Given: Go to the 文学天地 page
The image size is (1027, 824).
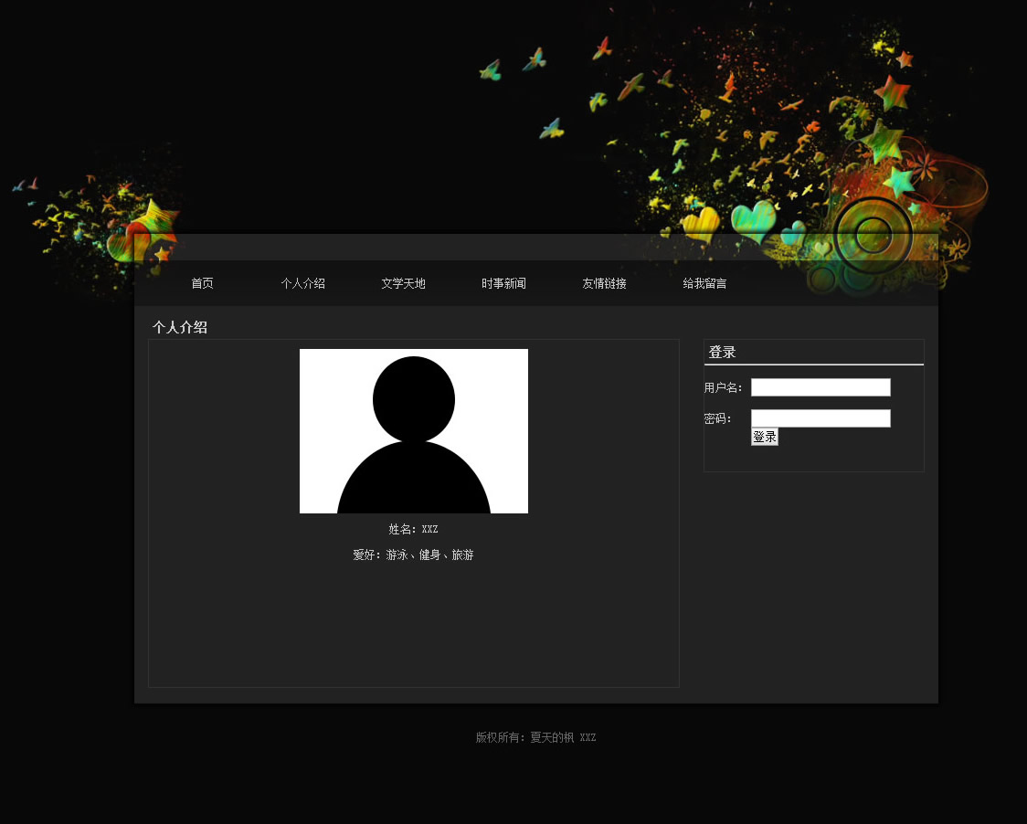Looking at the screenshot, I should pyautogui.click(x=403, y=283).
